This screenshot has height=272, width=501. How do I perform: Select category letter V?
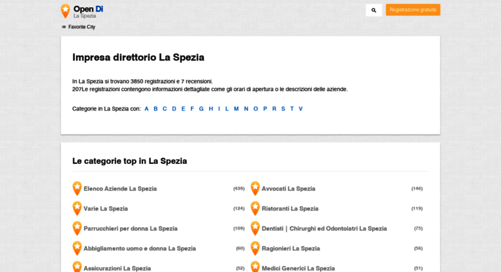[300, 109]
